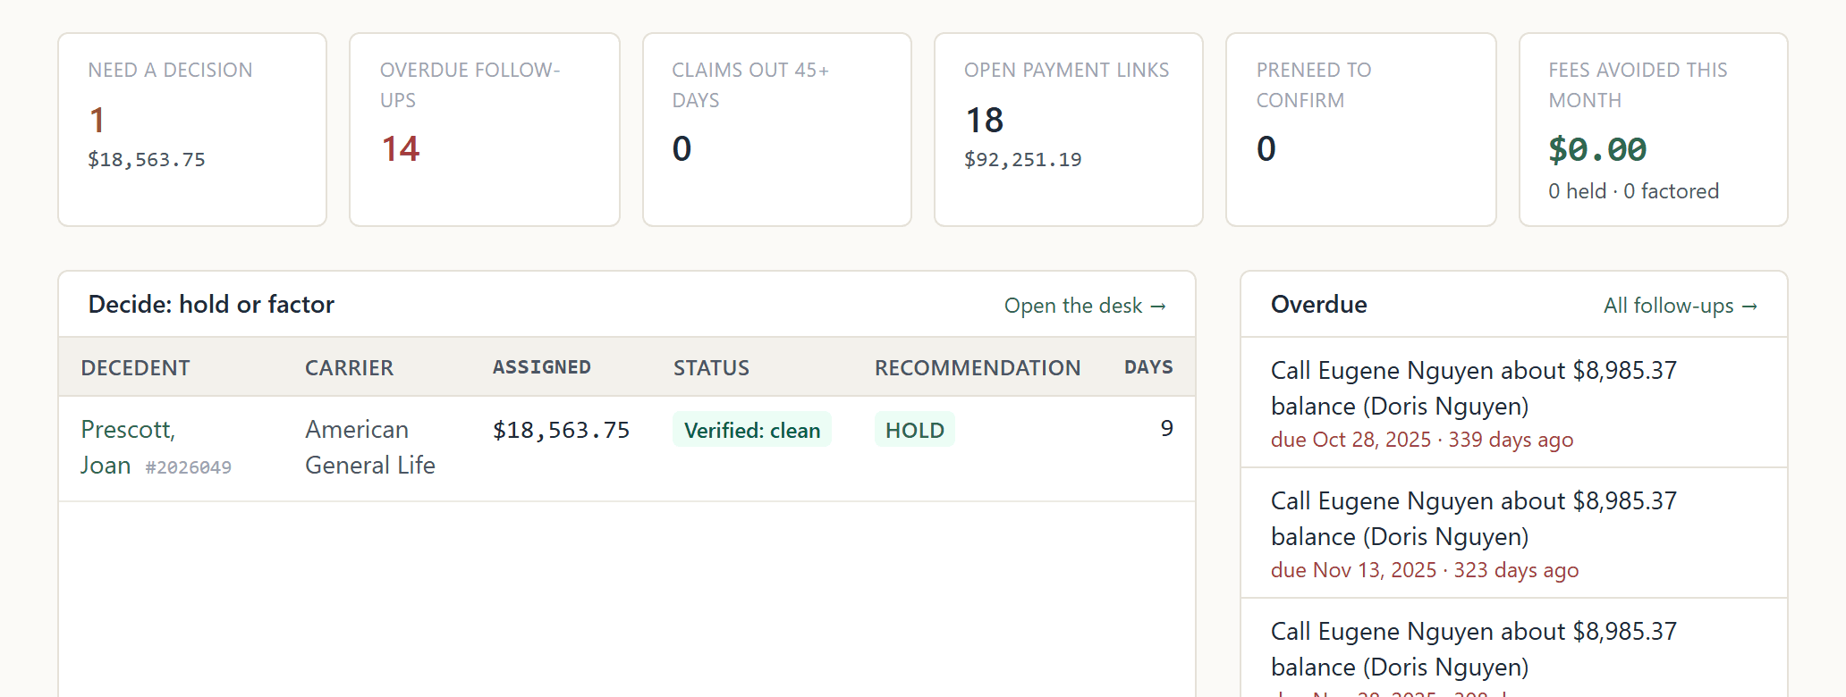1846x697 pixels.
Task: Click the days value 9 in Prescott row
Action: [1166, 429]
